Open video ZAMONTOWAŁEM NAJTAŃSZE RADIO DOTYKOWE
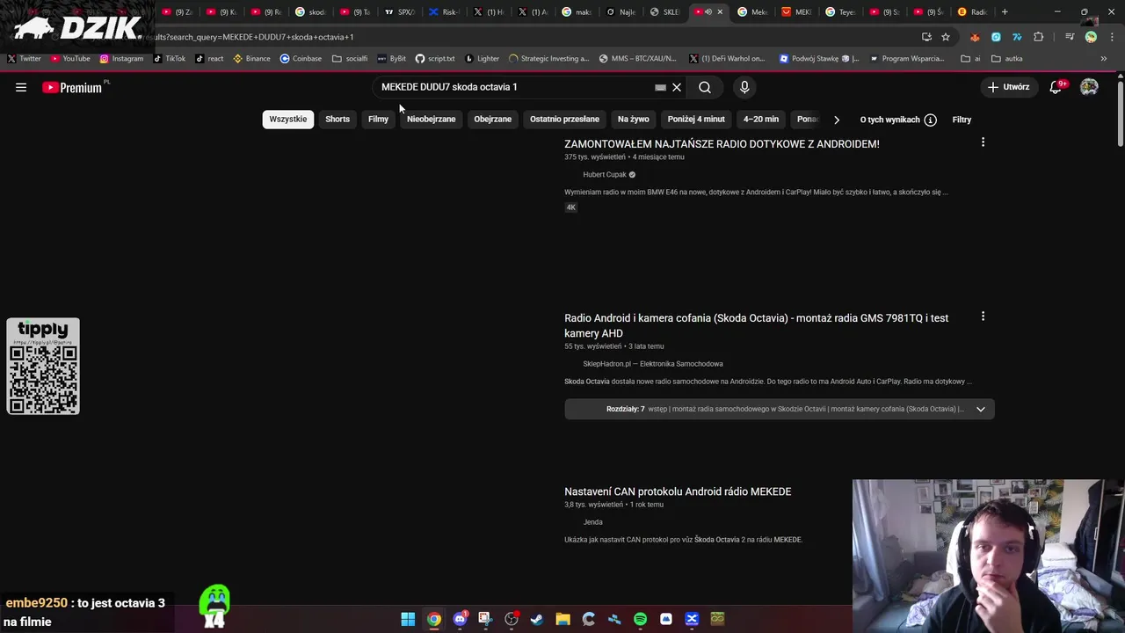 [x=722, y=143]
